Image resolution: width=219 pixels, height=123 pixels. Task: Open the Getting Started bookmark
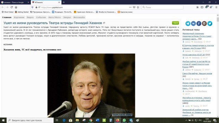22,12
